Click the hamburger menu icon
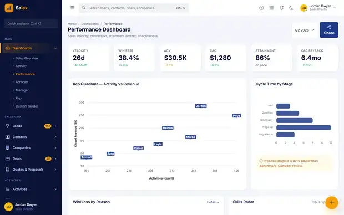Viewport: 344px width, 215px height. coord(72,8)
